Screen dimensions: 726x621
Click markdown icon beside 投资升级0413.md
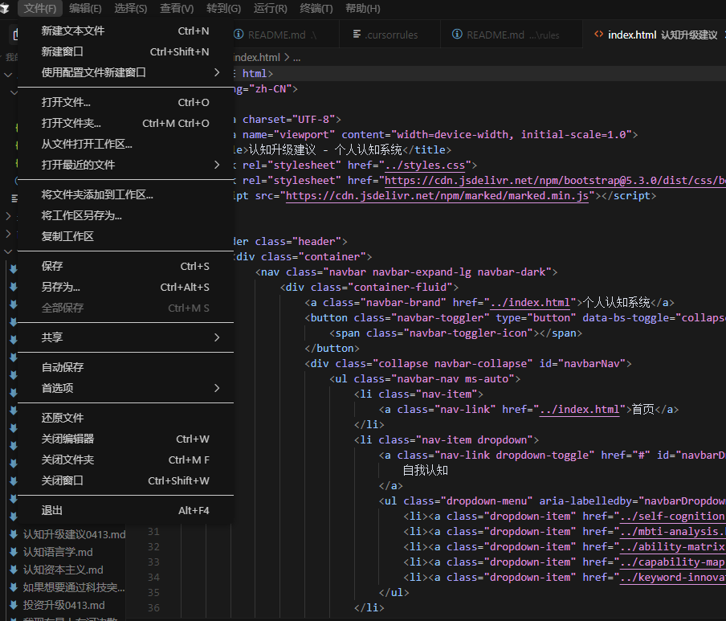pos(14,605)
